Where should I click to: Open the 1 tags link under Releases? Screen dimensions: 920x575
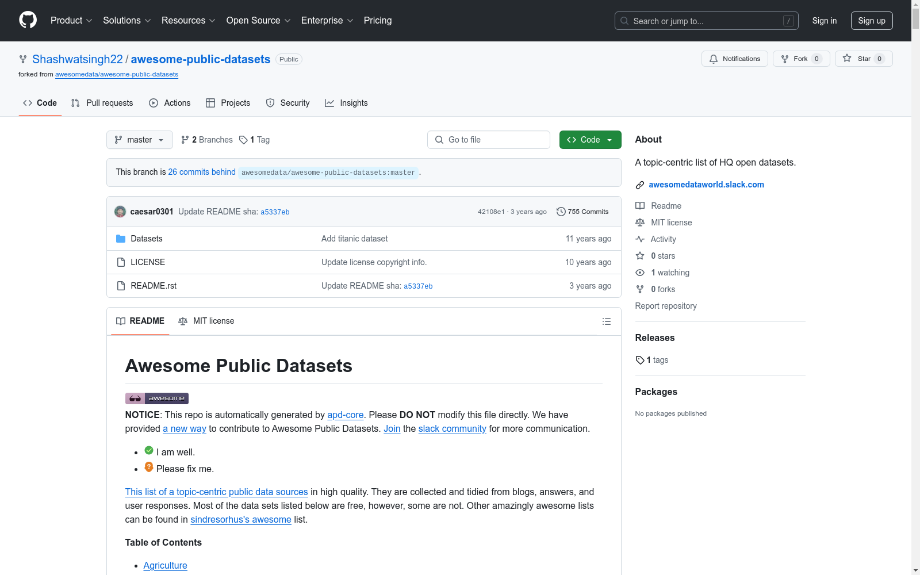tap(652, 360)
